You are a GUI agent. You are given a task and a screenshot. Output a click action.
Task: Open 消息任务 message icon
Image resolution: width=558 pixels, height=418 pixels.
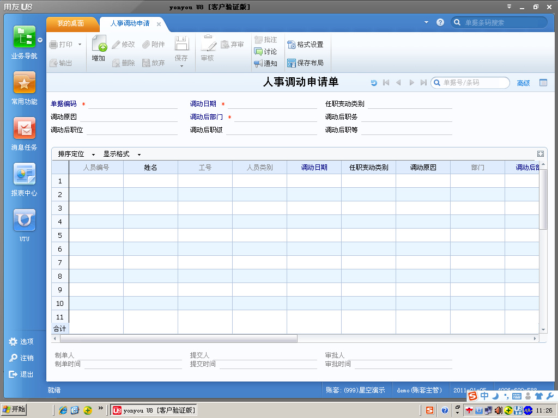click(24, 128)
